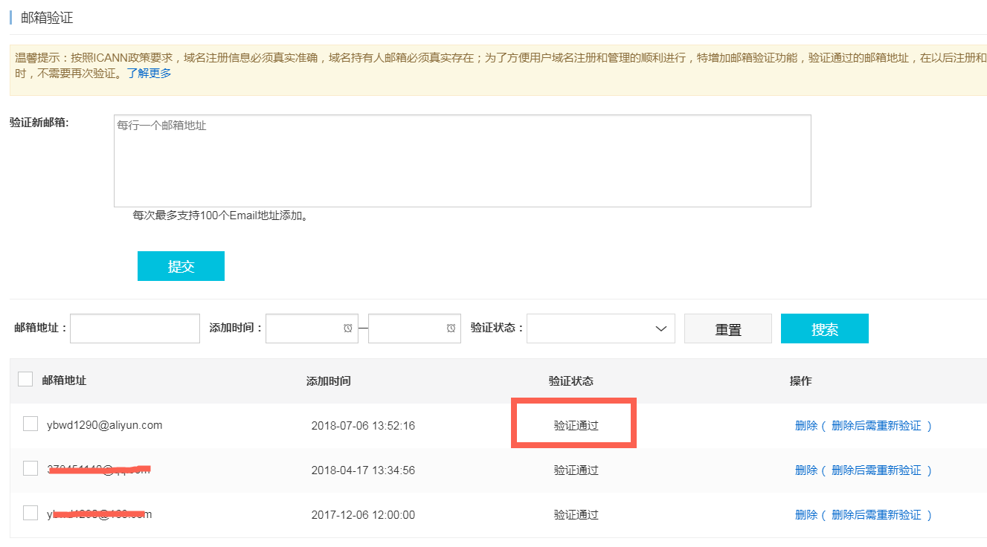Select all emails with header checkbox
This screenshot has height=547, width=987.
coord(25,378)
